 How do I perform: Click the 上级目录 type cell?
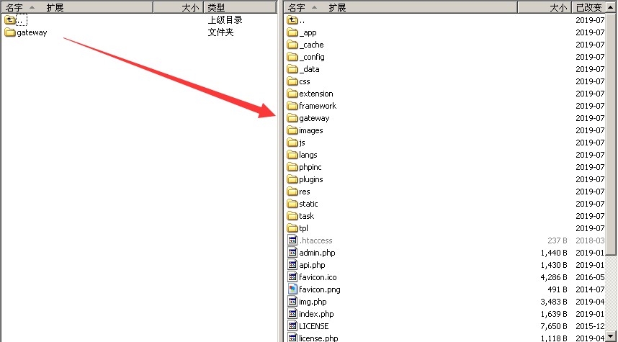tap(225, 19)
